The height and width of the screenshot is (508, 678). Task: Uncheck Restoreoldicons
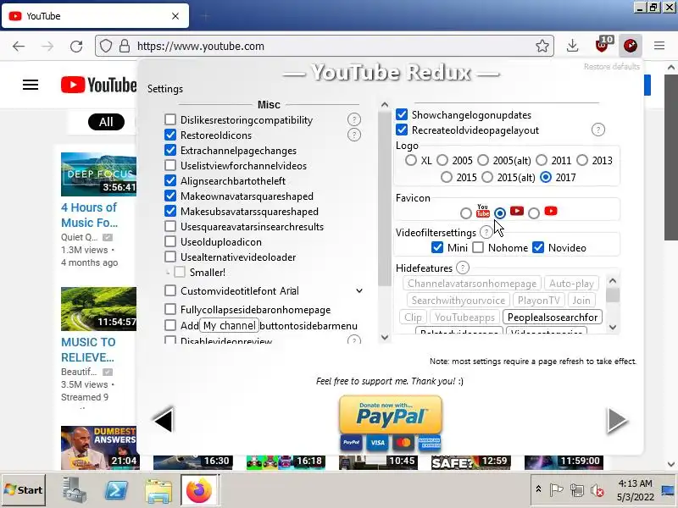tap(170, 135)
